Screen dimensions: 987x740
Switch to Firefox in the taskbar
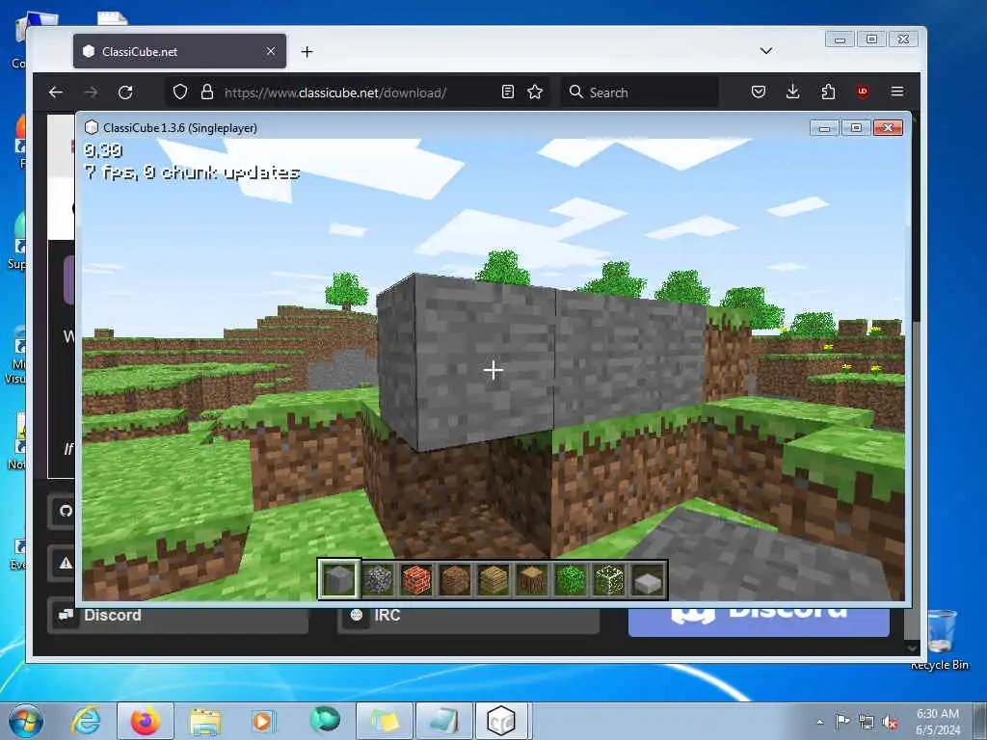tap(146, 721)
